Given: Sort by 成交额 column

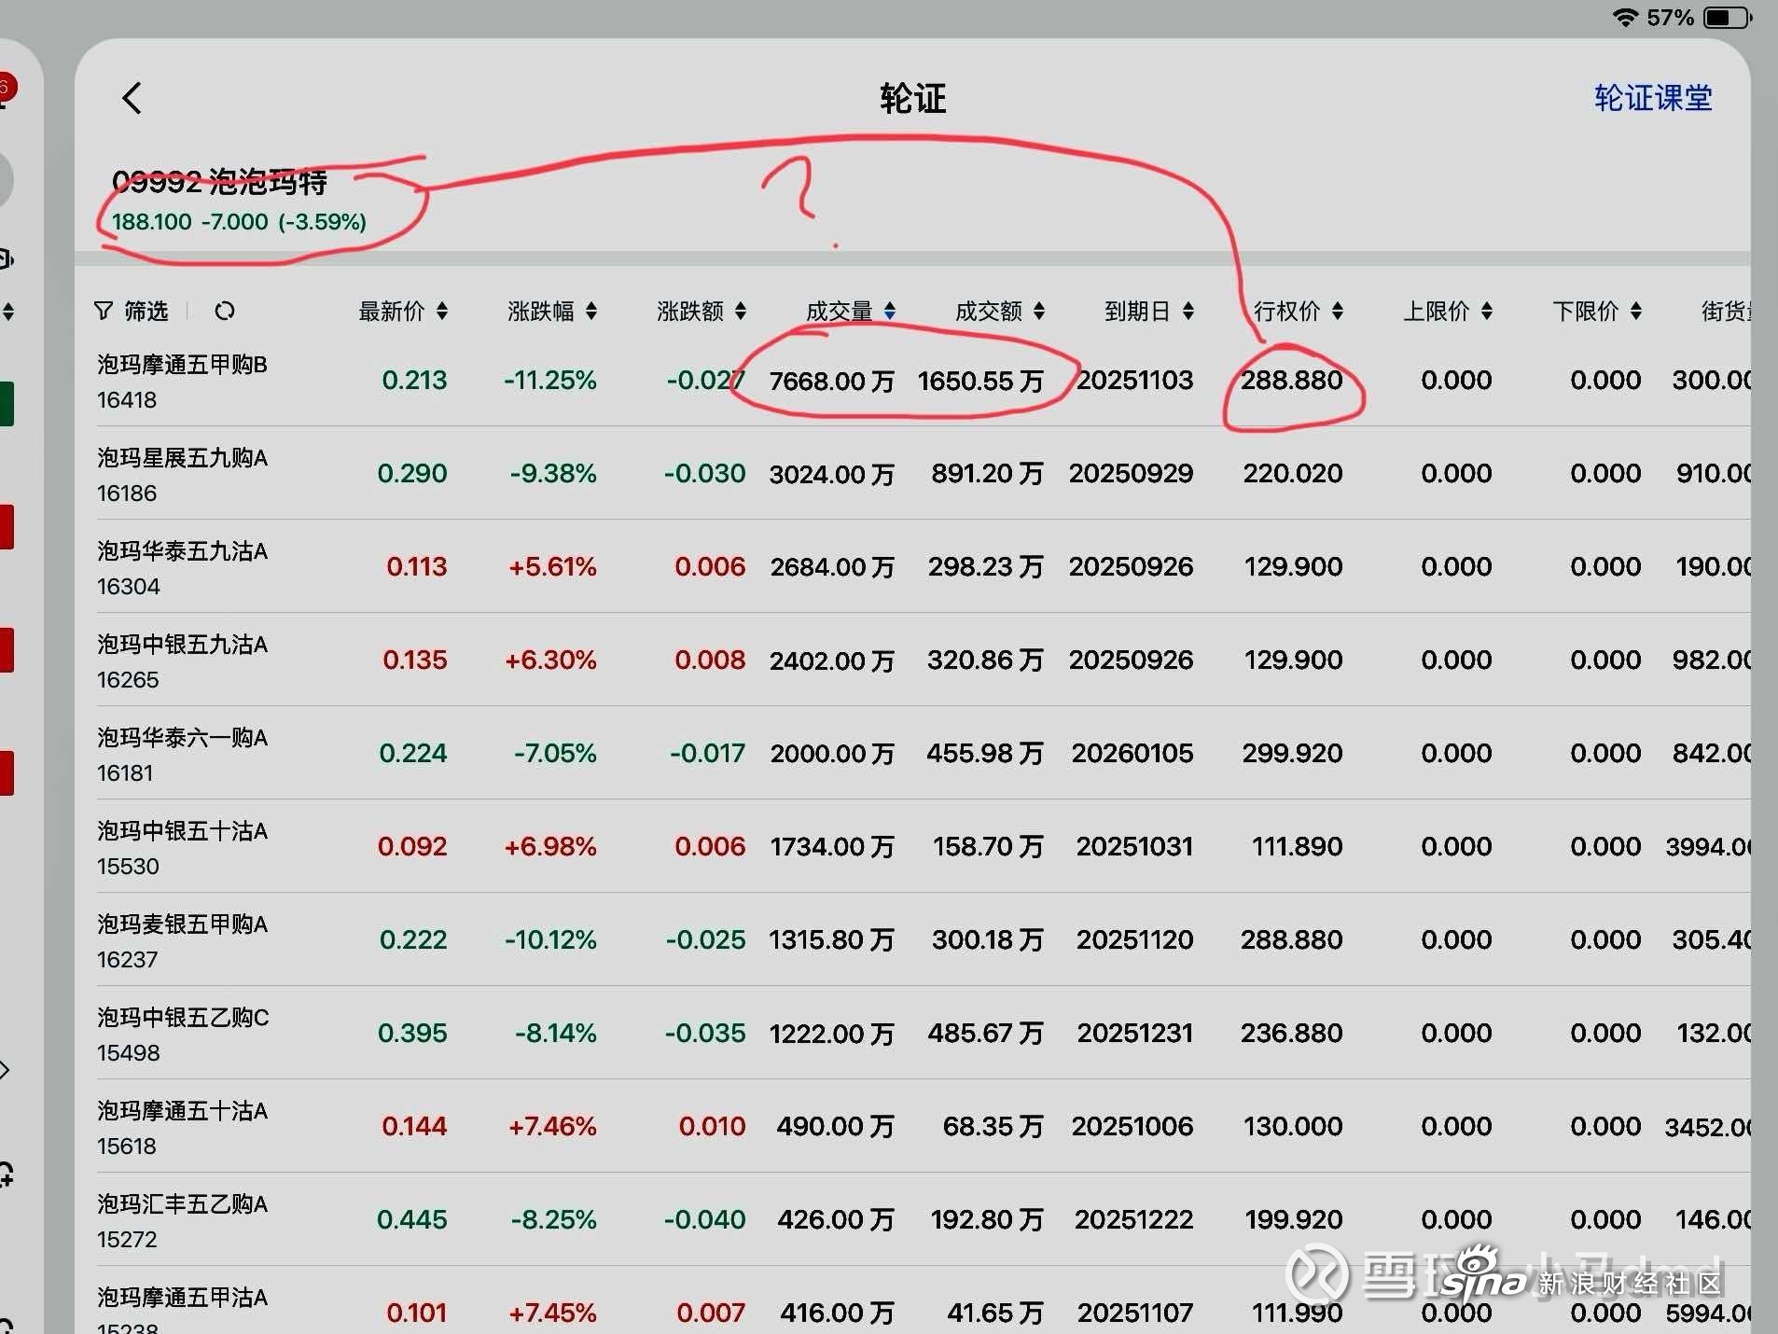Looking at the screenshot, I should [1000, 311].
